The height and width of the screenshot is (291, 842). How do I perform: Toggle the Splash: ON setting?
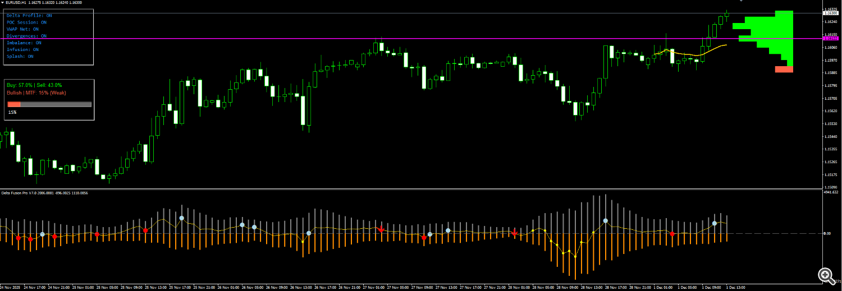tap(20, 56)
